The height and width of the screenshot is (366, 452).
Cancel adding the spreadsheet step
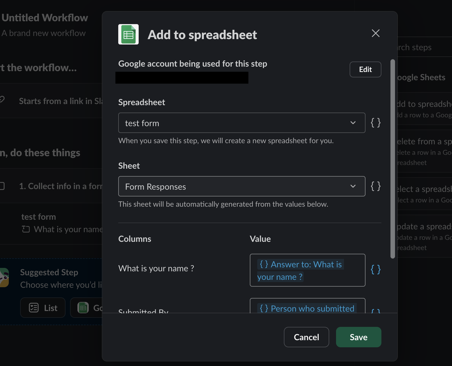pos(306,337)
